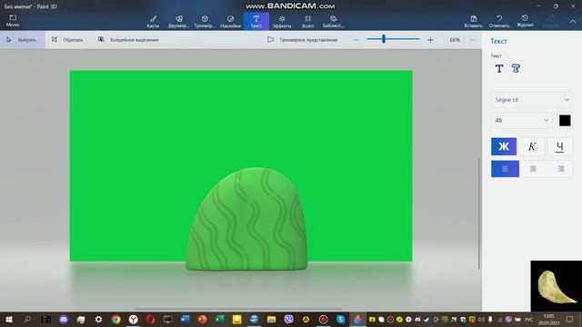Screen dimensions: 582x327
Task: Click the Отменить (Undo) icon
Action: pos(499,22)
